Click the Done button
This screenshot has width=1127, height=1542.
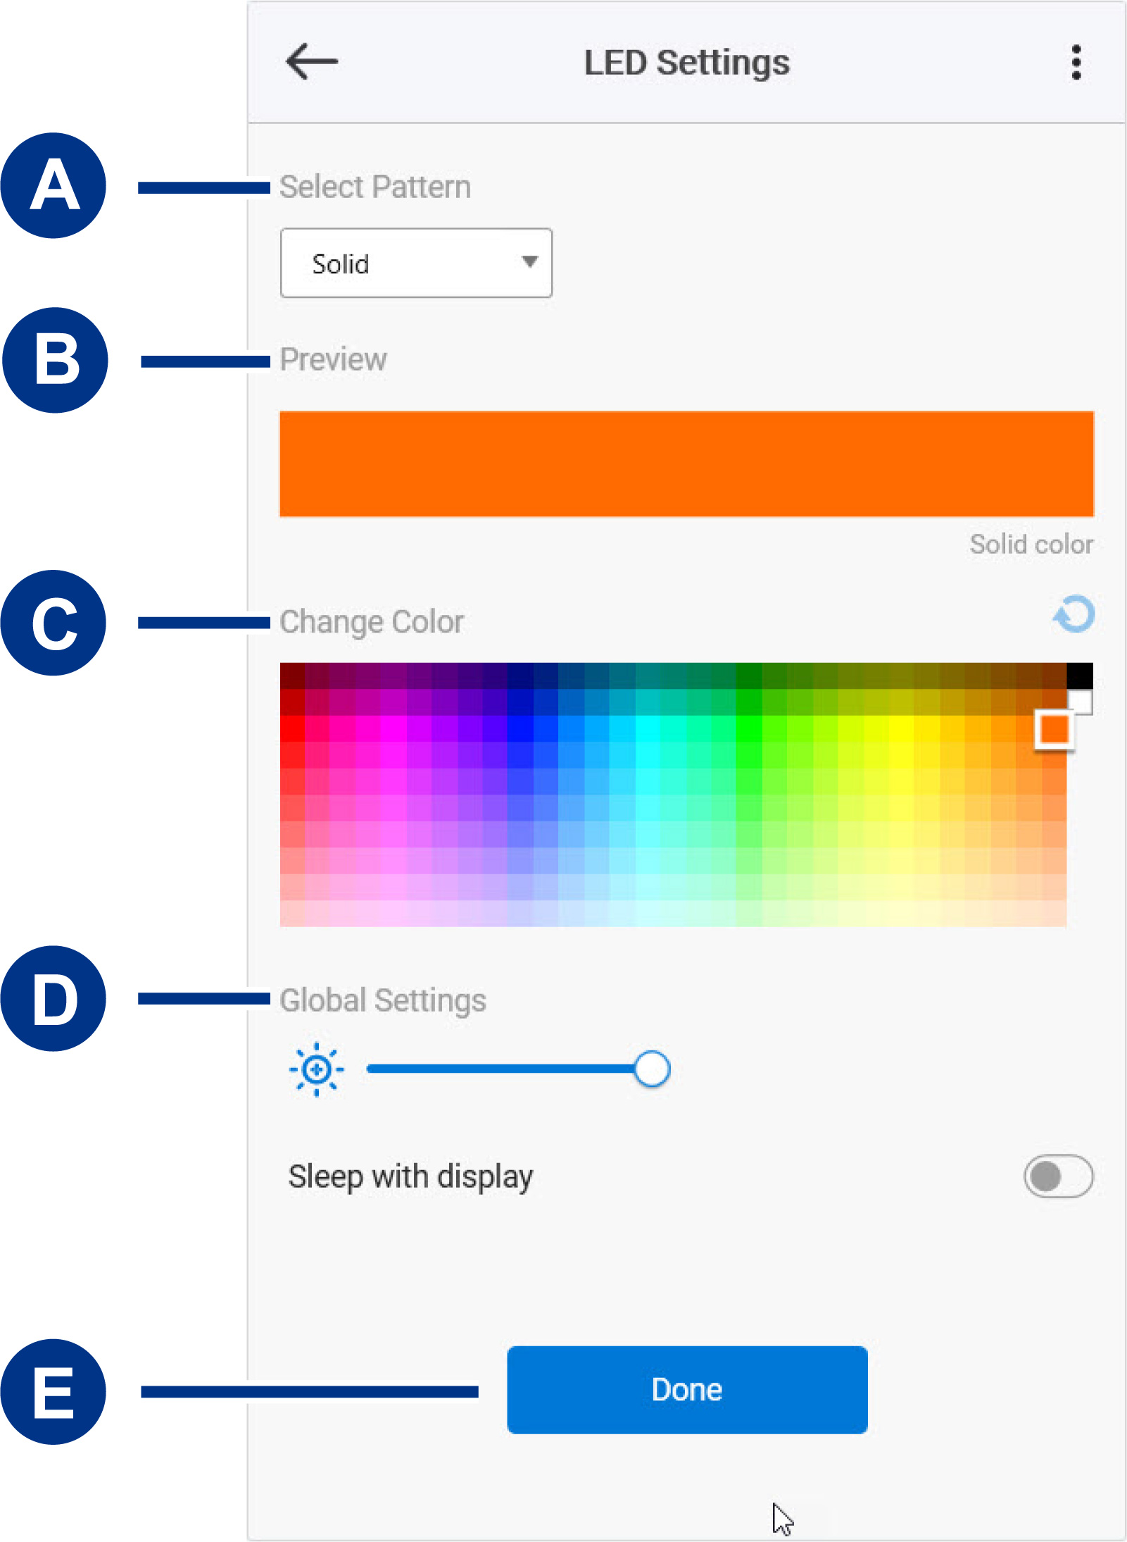point(687,1389)
